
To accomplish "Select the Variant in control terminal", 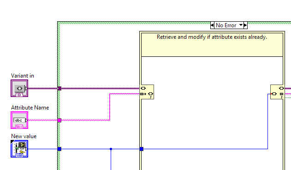I will coord(19,88).
